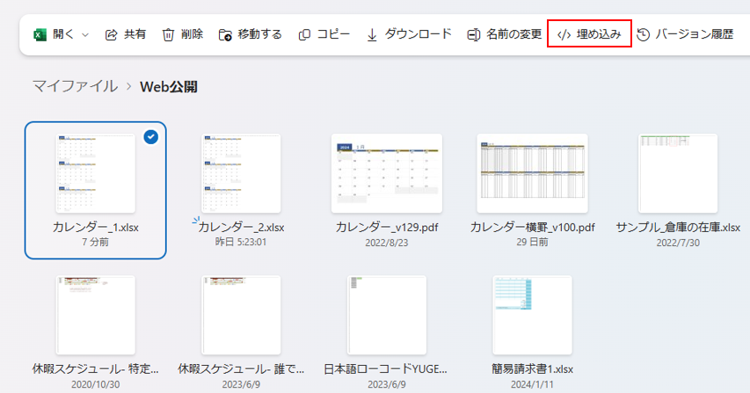750x393 pixels.
Task: Click the 移動する folder icon
Action: [225, 35]
